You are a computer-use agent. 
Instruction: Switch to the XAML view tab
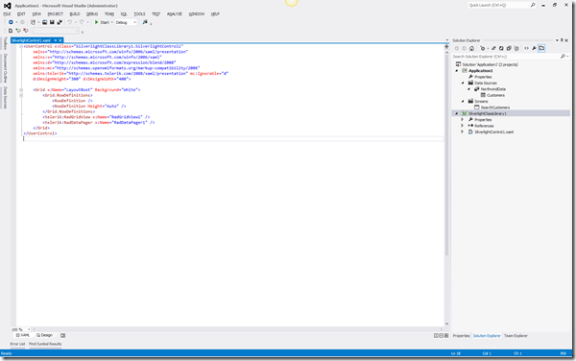point(23,335)
